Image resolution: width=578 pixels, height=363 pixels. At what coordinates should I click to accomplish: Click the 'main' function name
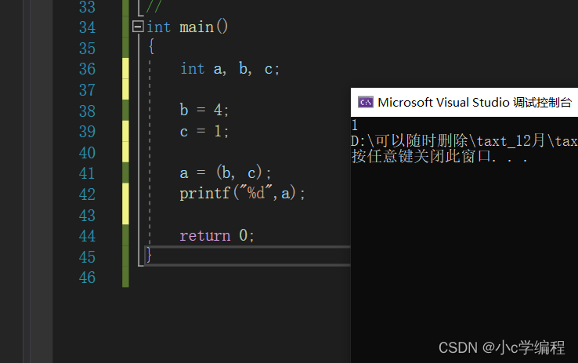click(196, 27)
